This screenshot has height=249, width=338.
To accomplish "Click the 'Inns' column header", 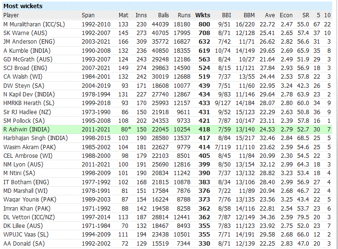I will click(x=141, y=15).
